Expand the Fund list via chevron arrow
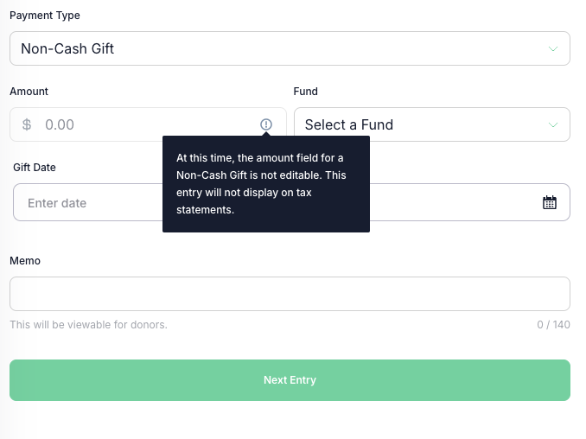This screenshot has height=439, width=586. [553, 124]
